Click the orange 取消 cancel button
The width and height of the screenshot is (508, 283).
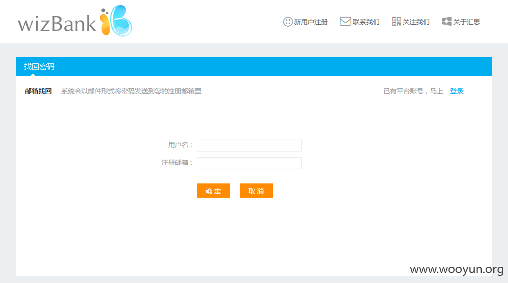point(256,191)
